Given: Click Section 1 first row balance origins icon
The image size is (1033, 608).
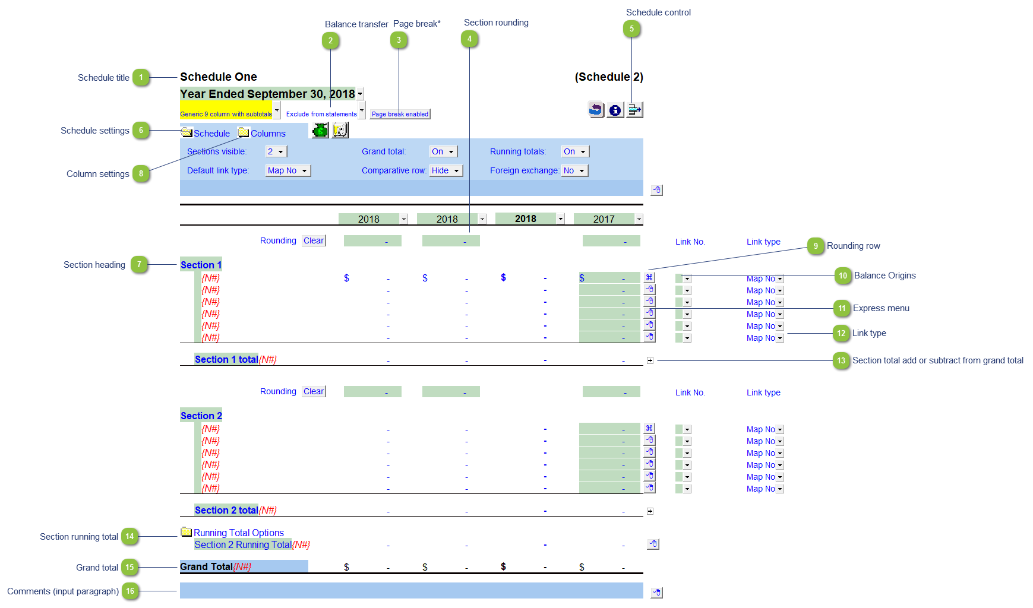Looking at the screenshot, I should (x=649, y=277).
